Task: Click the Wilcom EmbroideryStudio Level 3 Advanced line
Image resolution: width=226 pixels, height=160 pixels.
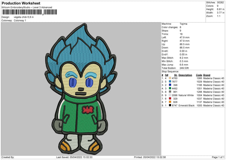Action: click(27, 8)
